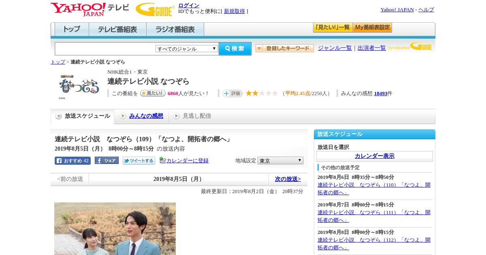This screenshot has height=255, width=486.
Task: Click the Yahoo! JAPAN テレビ logo
Action: pyautogui.click(x=90, y=9)
